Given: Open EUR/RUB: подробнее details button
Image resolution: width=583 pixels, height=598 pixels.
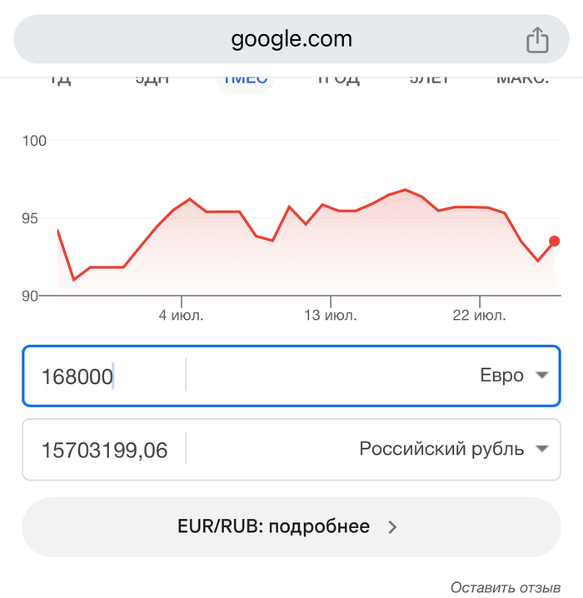Looking at the screenshot, I should tap(291, 527).
